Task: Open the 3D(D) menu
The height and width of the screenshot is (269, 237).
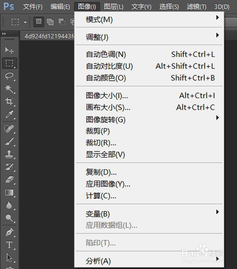Action: (222, 7)
